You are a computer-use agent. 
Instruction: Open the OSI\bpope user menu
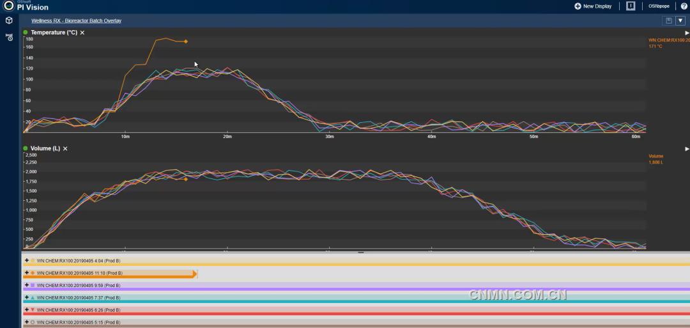[x=659, y=6]
